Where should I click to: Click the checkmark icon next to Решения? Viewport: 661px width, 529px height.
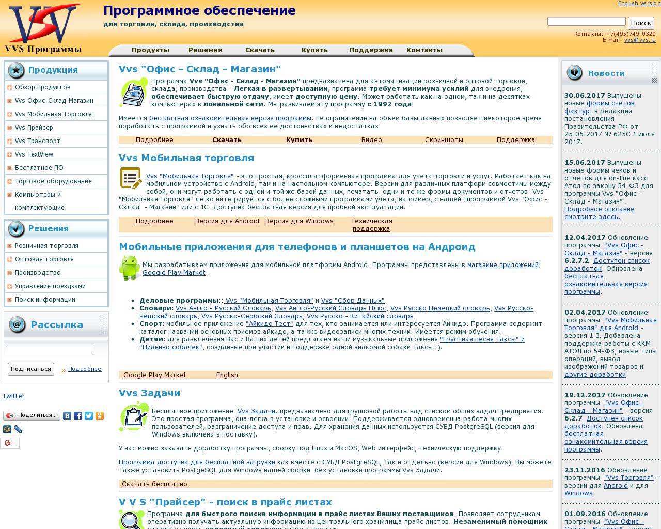pyautogui.click(x=16, y=228)
